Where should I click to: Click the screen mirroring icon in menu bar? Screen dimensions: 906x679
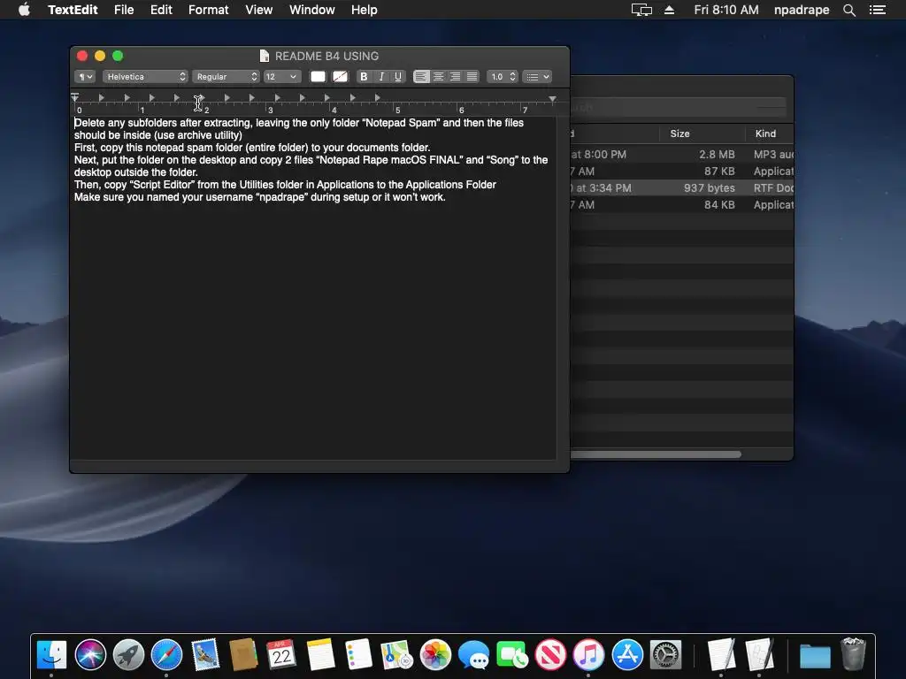(x=641, y=10)
